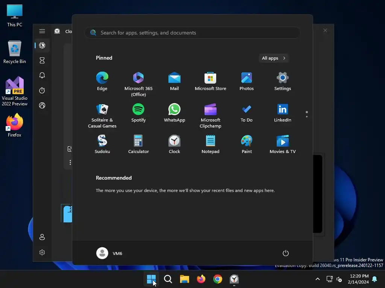
Task: Open Microsoft Store from Start menu
Action: [211, 81]
